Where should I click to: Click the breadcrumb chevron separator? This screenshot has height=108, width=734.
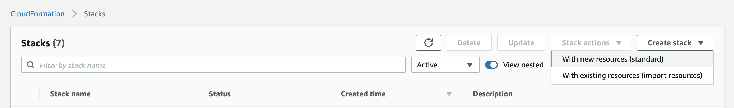[x=74, y=14]
